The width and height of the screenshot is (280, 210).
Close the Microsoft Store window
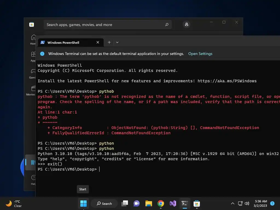pos(237,22)
